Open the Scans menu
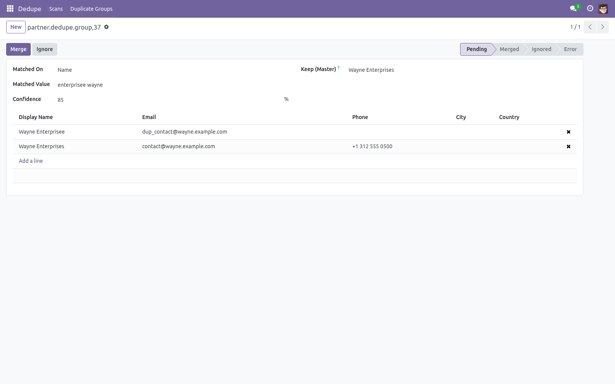Screen dimensions: 615x384 56,8
